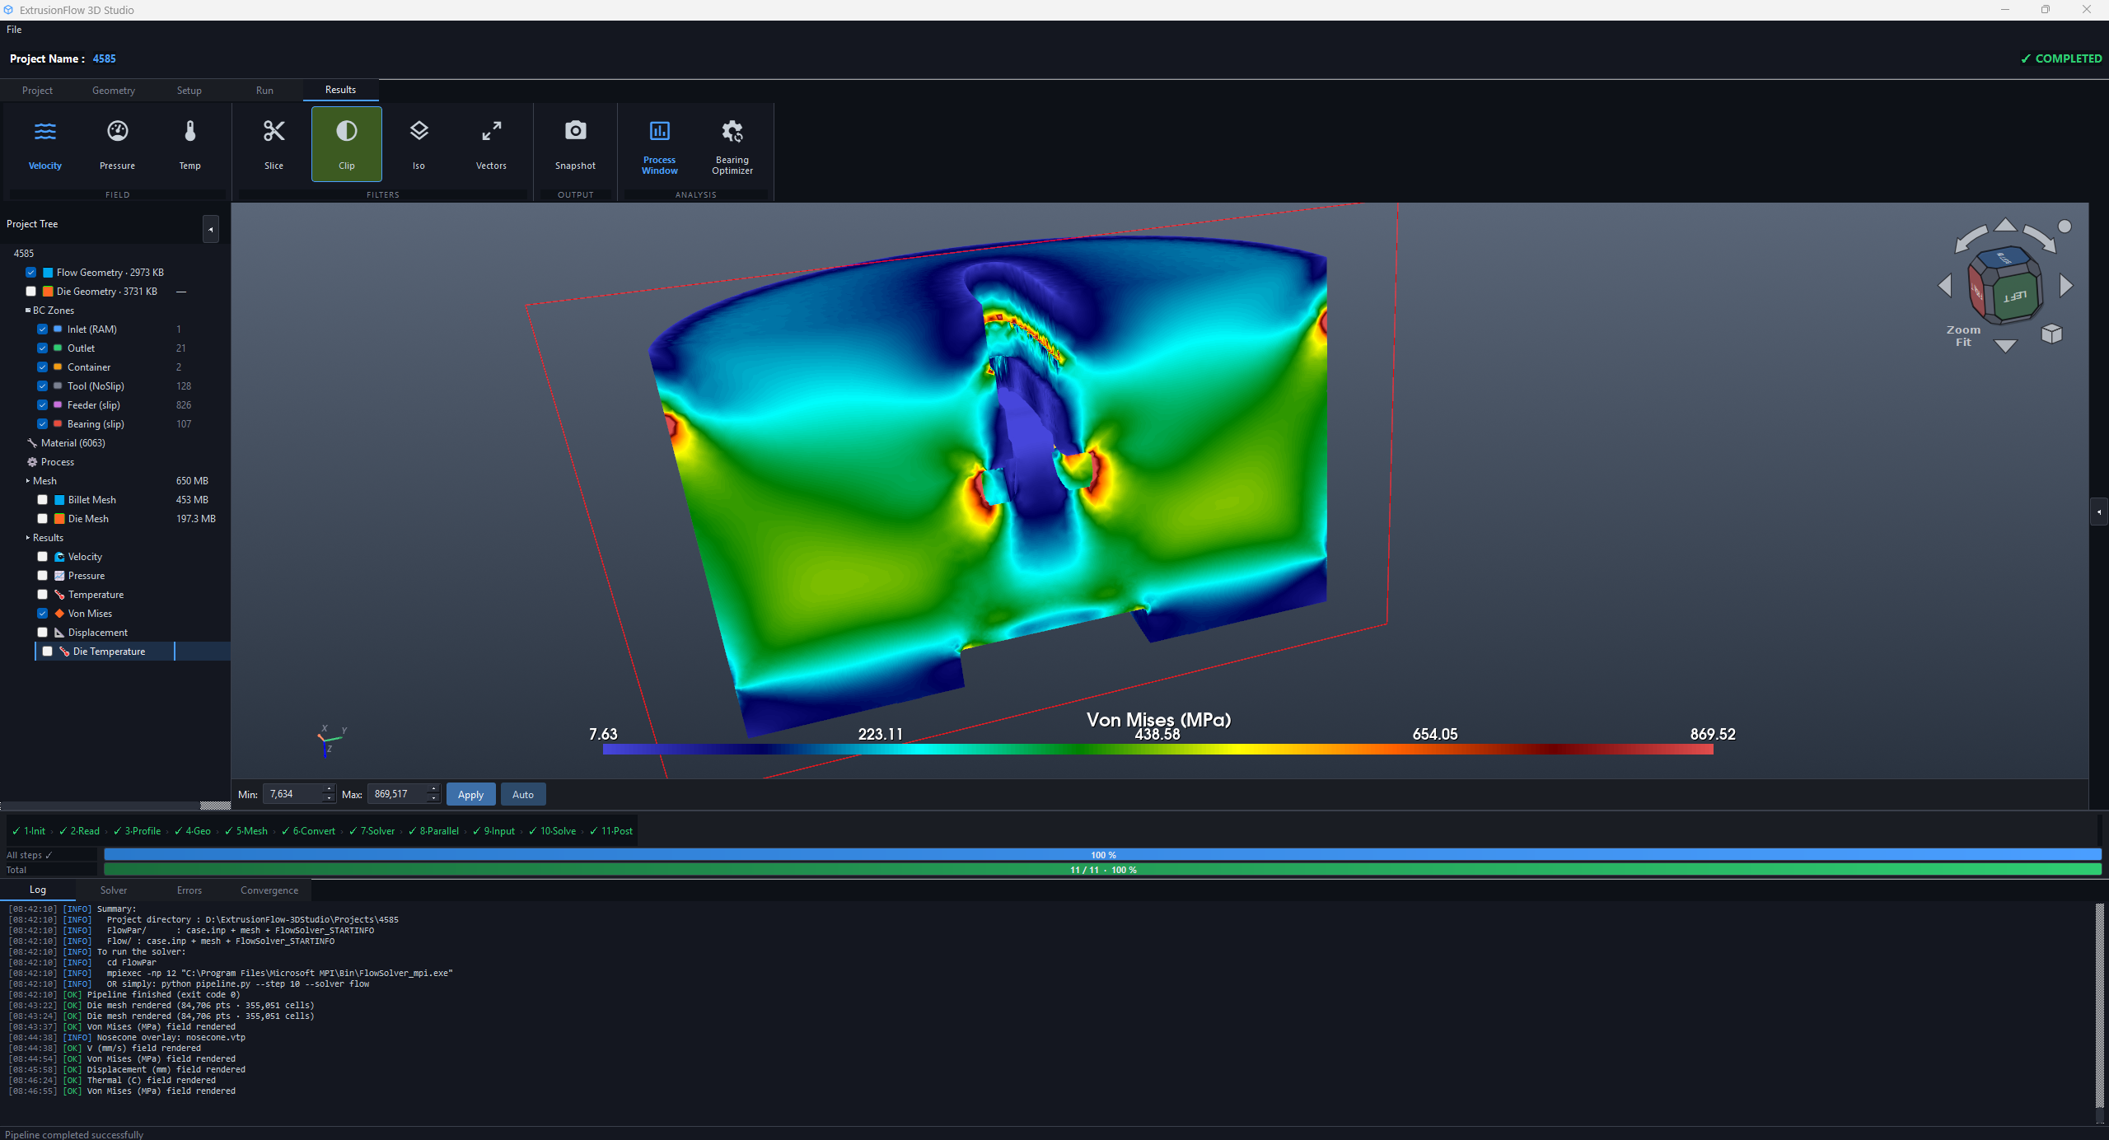Screen dimensions: 2109x1140
Task: Enable the Billet Mesh checkbox
Action: click(43, 500)
